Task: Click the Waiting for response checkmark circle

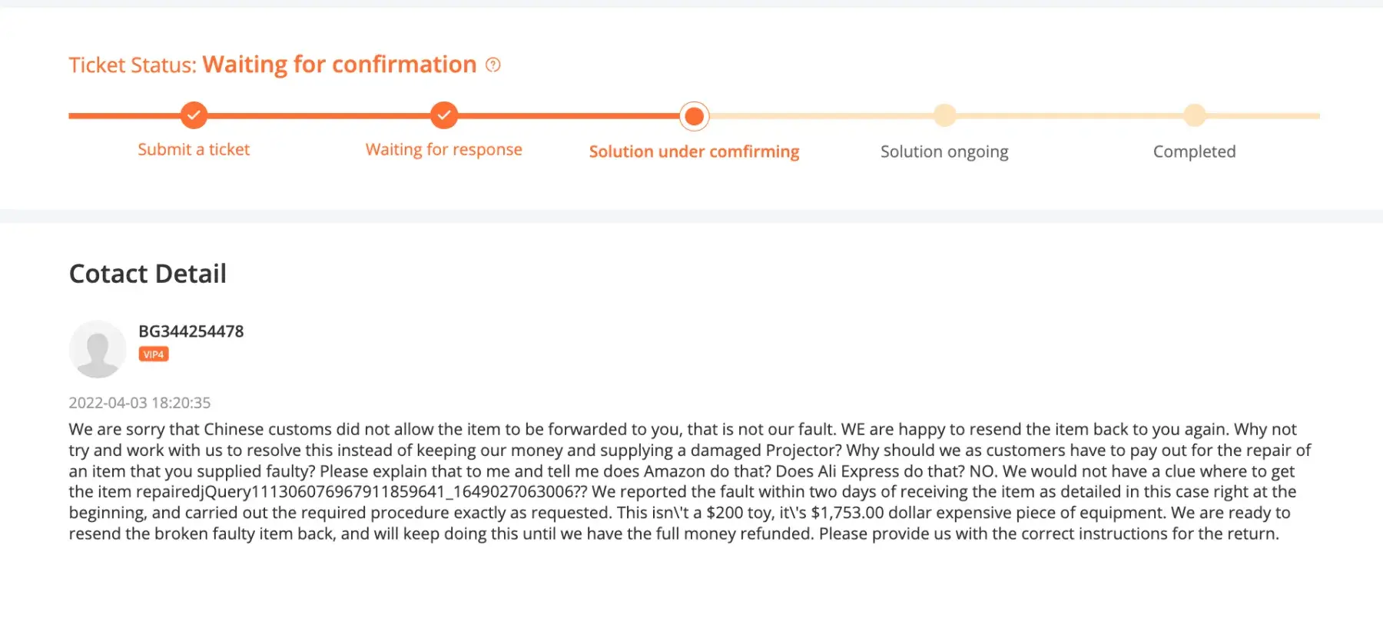Action: click(x=444, y=115)
